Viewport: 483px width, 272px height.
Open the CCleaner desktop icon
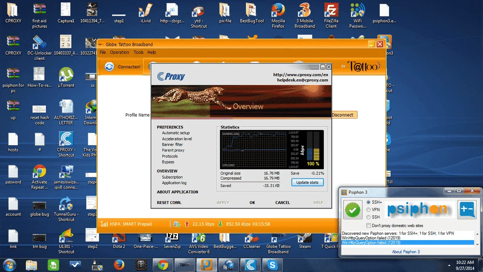coord(252,241)
